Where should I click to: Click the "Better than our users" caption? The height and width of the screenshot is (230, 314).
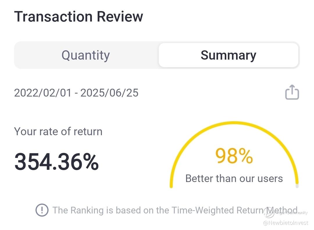click(x=234, y=178)
